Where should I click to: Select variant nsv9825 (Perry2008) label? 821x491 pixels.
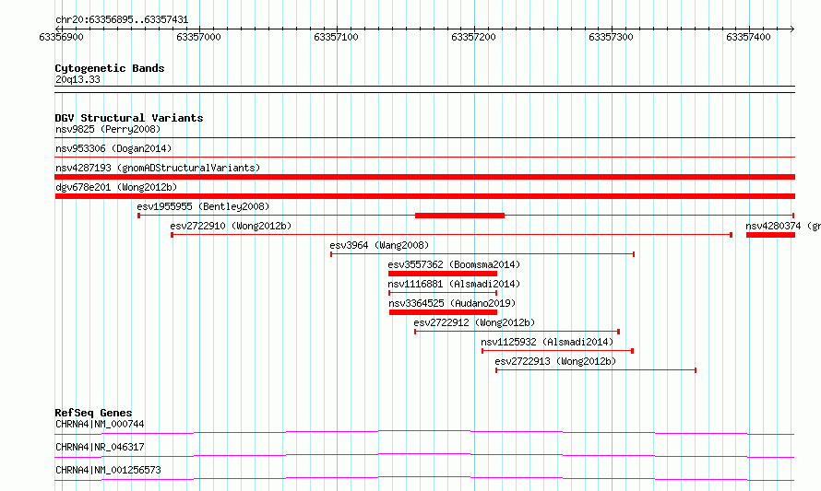pyautogui.click(x=108, y=129)
